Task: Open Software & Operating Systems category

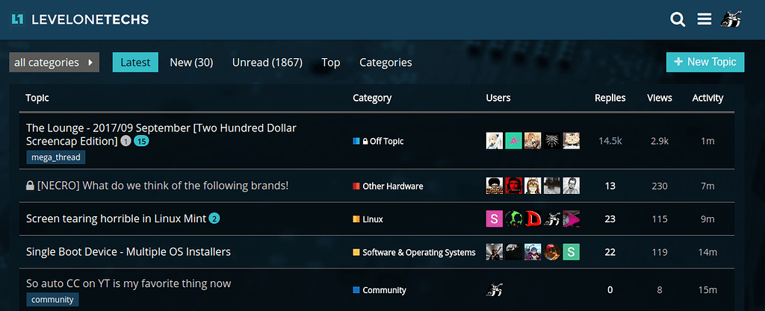Action: 414,252
